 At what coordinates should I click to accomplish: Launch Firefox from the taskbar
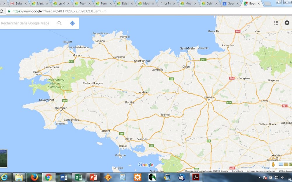pyautogui.click(x=34, y=177)
